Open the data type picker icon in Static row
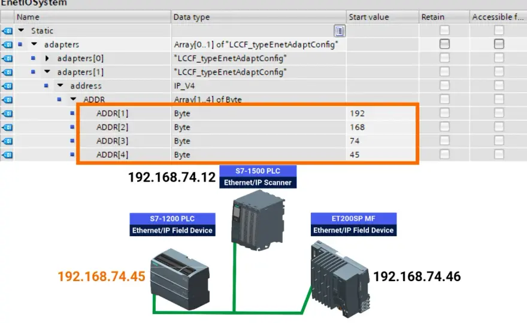Screen dimensions: 527x323 (x=340, y=31)
